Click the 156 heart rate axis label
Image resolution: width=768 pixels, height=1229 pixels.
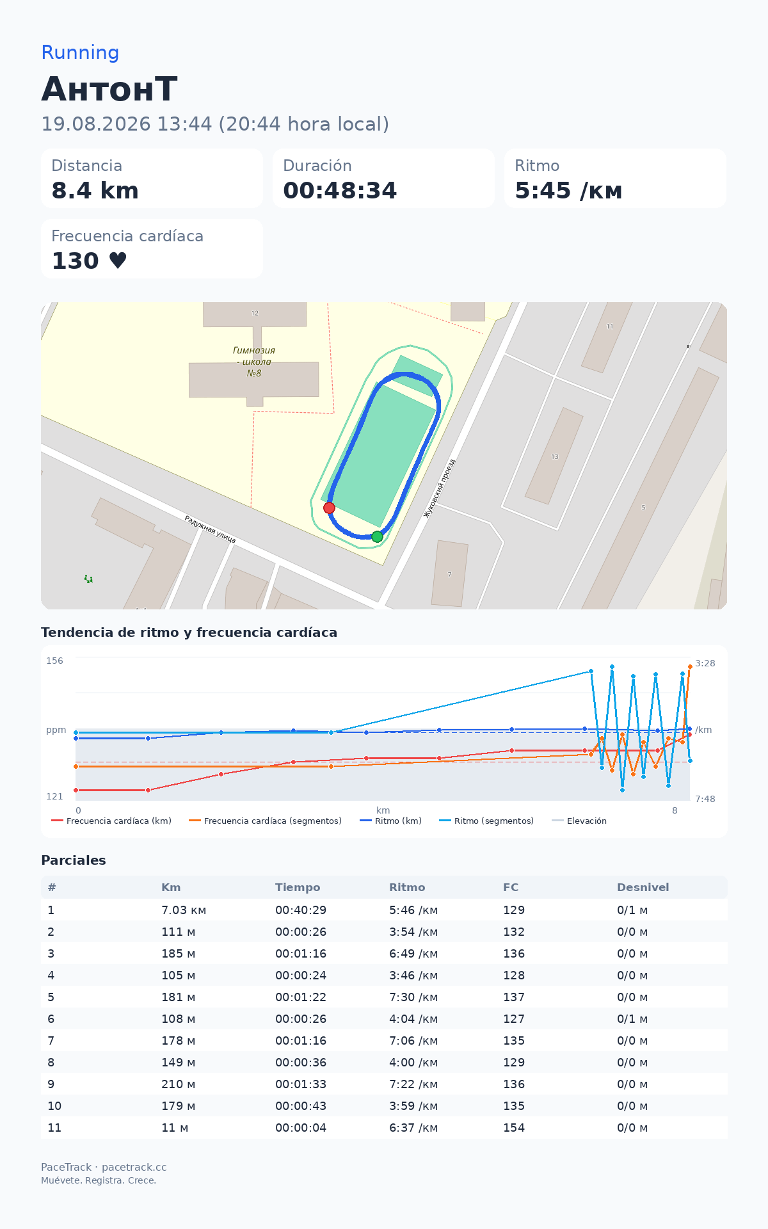pyautogui.click(x=55, y=661)
